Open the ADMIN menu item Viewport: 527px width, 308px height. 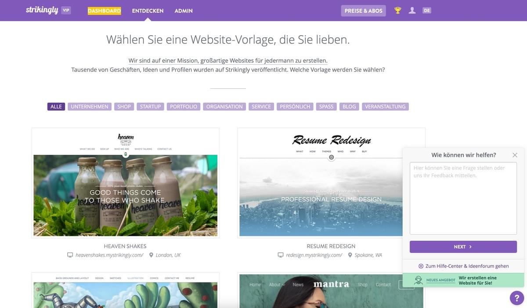[x=184, y=11]
